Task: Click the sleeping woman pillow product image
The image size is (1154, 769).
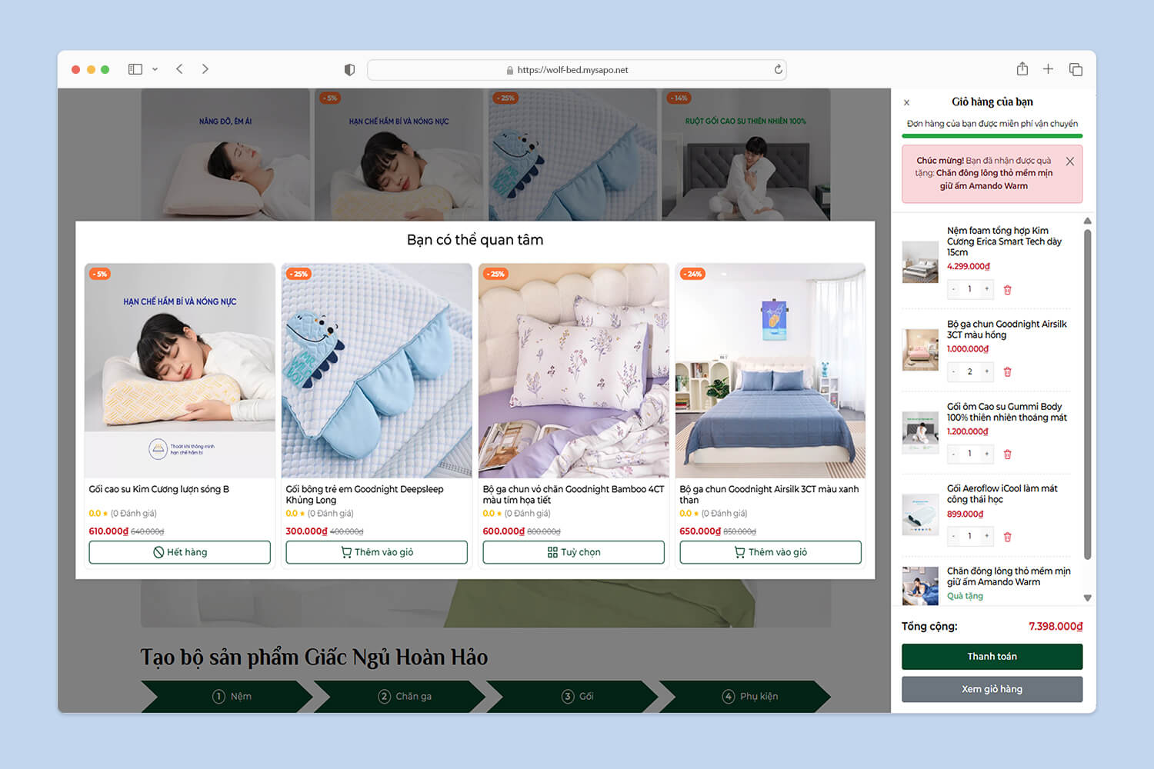Action: [180, 371]
